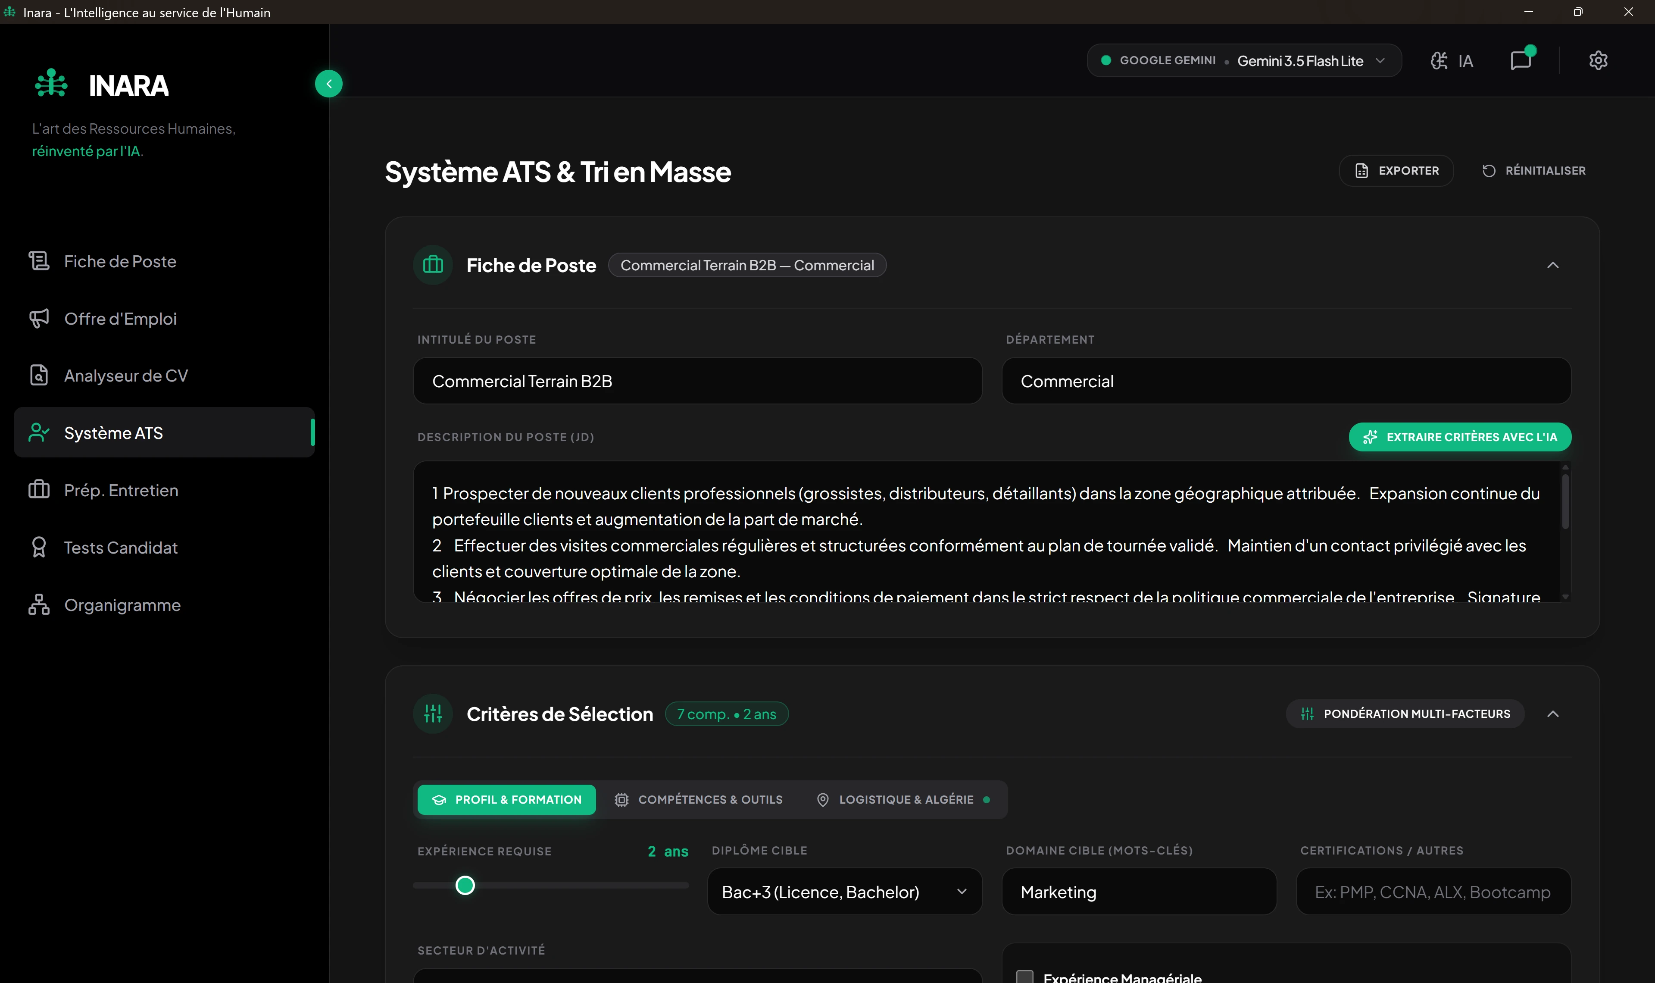The height and width of the screenshot is (983, 1655).
Task: Open the IA brain icon in header
Action: (1439, 61)
